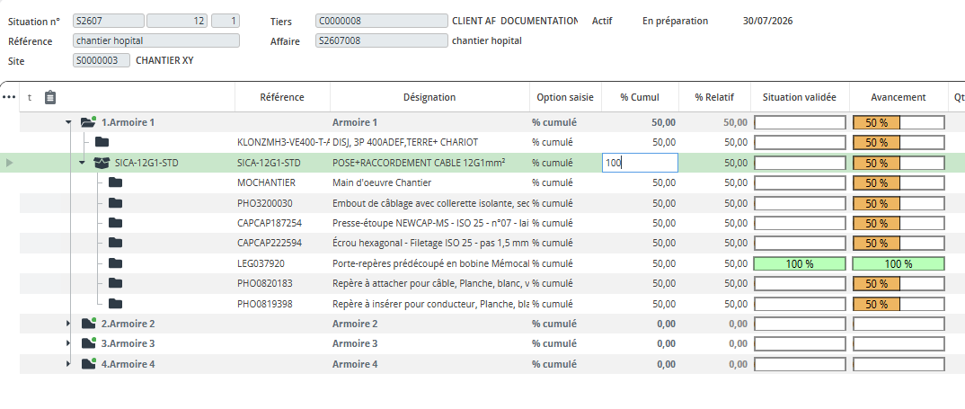
Task: Click designation POSE+RACCORDEMENT CABLE 12G1mm²
Action: pos(419,164)
